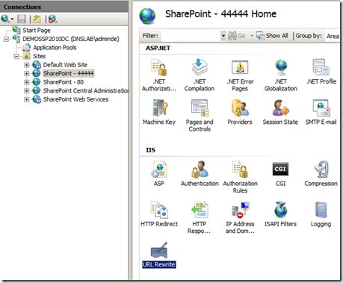
Task: Open SMTP E-mail feature
Action: 321,112
